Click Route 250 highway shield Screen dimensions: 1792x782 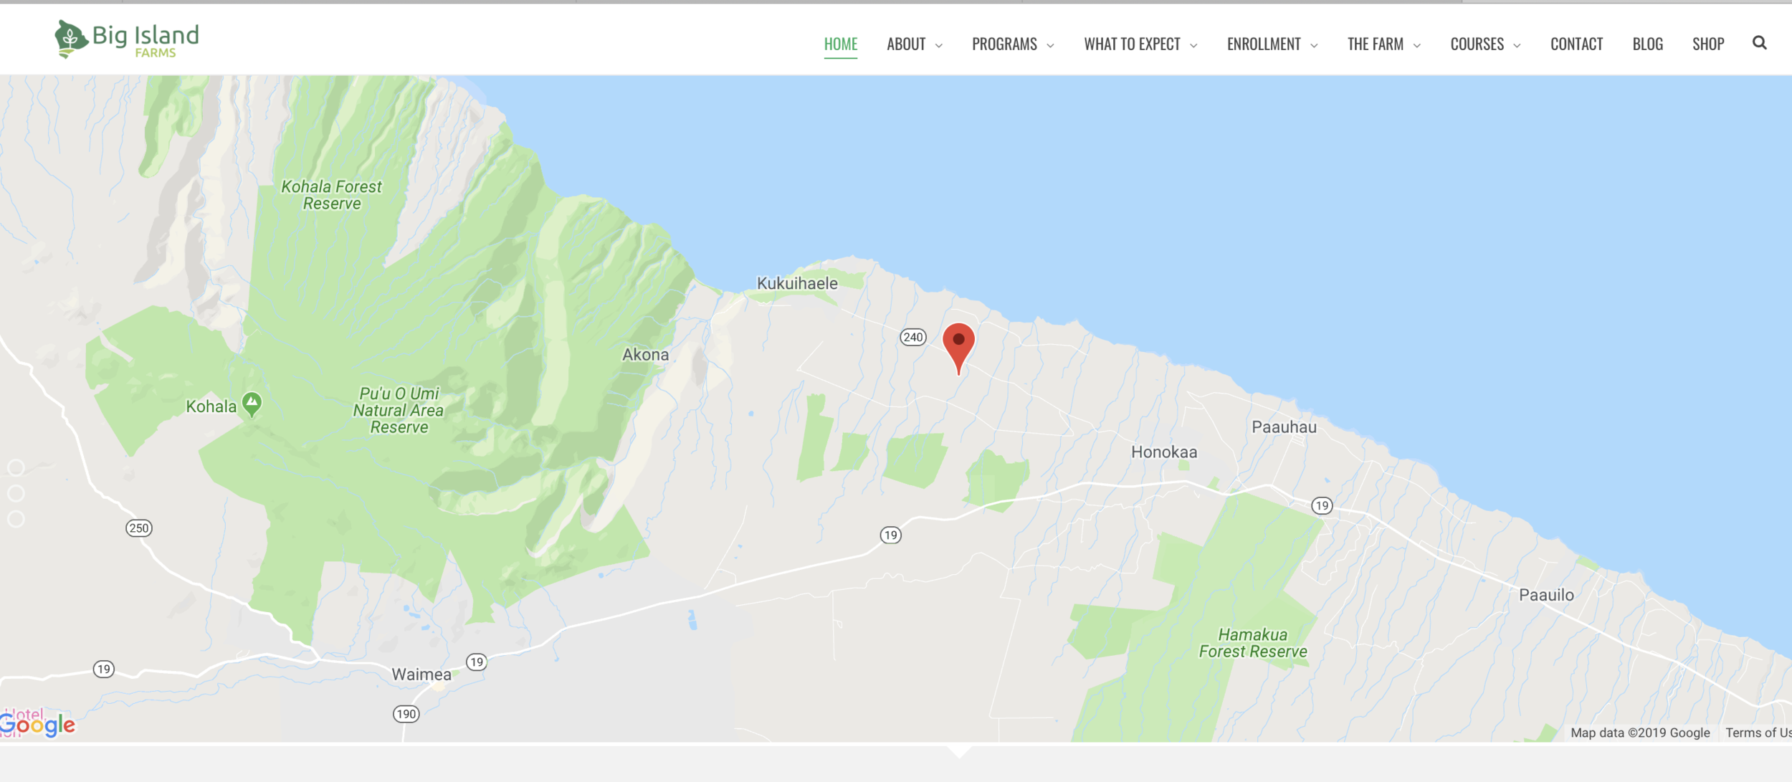point(139,528)
